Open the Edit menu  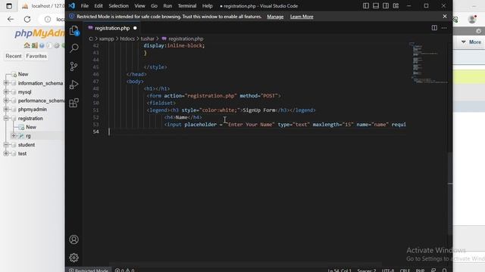click(99, 6)
